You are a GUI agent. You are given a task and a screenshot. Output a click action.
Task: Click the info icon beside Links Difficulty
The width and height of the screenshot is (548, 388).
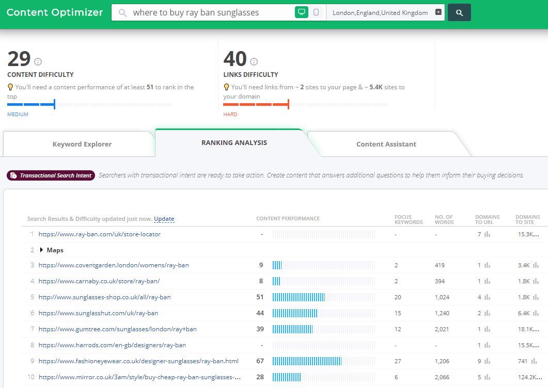[254, 61]
